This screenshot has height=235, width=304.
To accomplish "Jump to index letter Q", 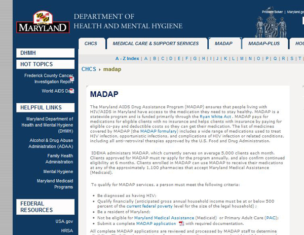I will pyautogui.click(x=275, y=59).
